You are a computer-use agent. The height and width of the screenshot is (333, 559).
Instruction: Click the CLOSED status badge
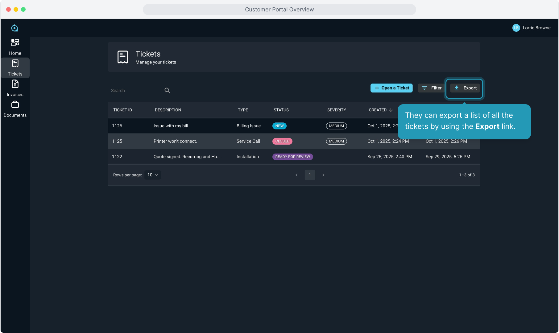[282, 141]
